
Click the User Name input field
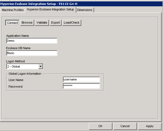[x=81, y=80]
